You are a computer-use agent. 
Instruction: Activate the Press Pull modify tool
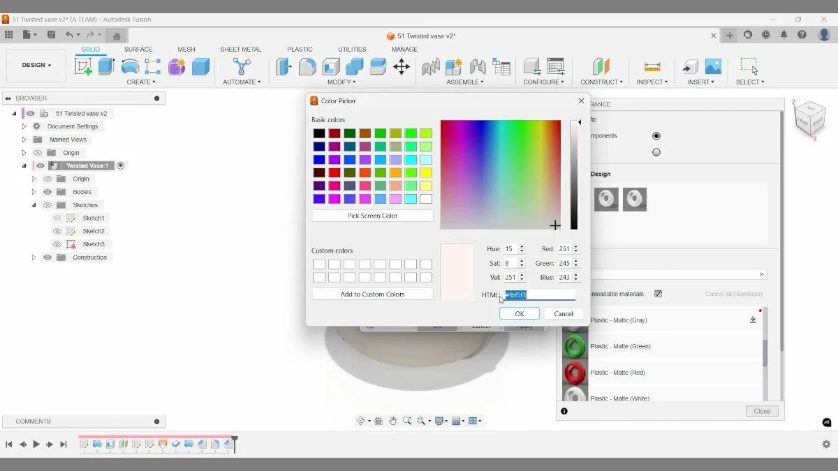click(284, 67)
